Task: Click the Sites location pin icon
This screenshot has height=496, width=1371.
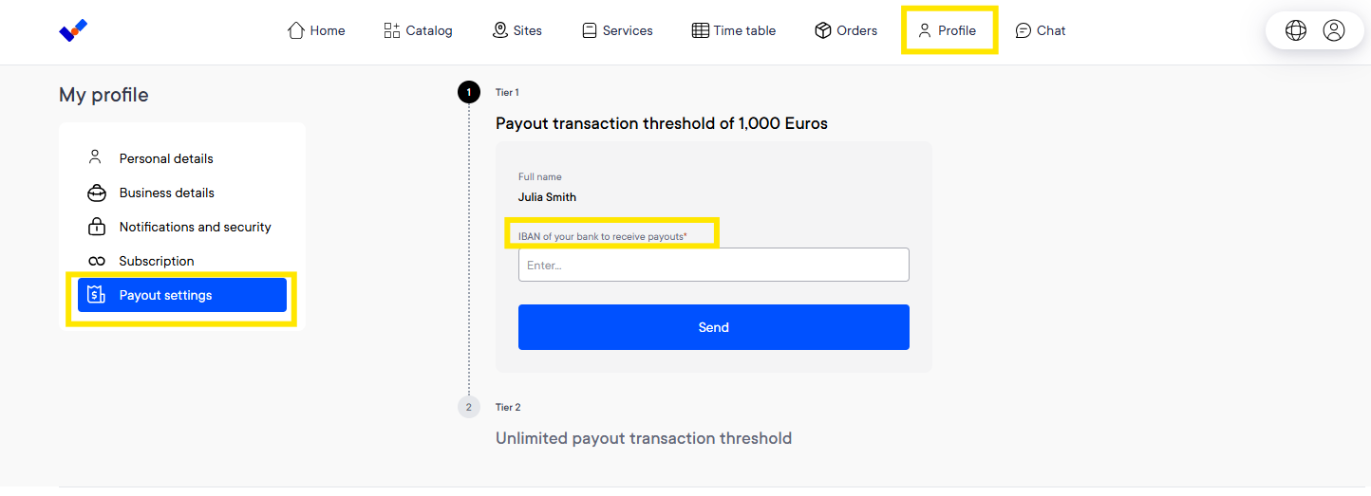Action: click(x=500, y=30)
